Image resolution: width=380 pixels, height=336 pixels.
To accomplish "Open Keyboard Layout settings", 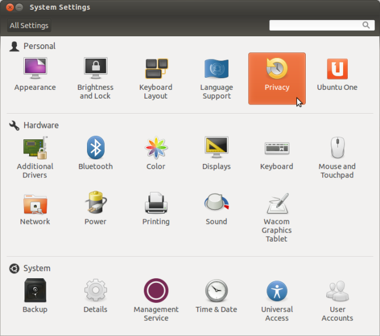I will click(x=156, y=79).
